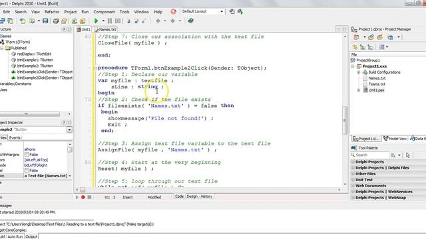The image size is (426, 239).
Task: Click the Add file to project icon
Action: (x=75, y=21)
